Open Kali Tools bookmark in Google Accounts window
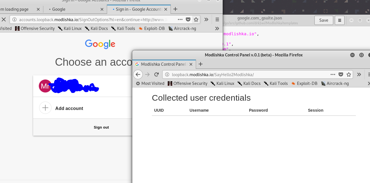The image size is (370, 183). click(123, 28)
